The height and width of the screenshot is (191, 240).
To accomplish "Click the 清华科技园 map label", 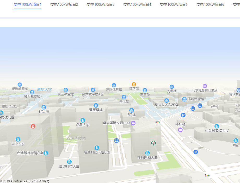I will tap(76, 139).
